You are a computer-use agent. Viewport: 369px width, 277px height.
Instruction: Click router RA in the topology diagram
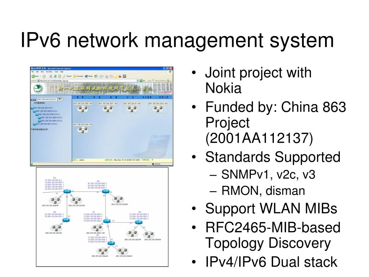tap(67, 191)
